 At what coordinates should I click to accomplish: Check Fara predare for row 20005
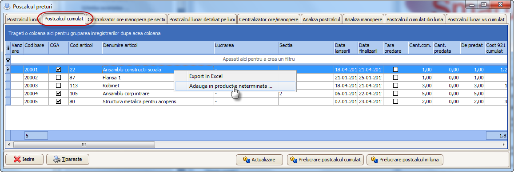tap(396, 102)
